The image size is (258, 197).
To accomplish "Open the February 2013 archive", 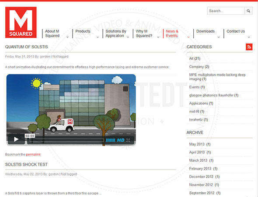I will click(x=203, y=169).
